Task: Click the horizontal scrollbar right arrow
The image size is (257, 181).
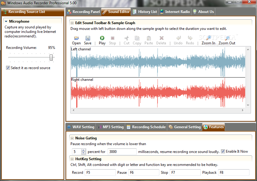Action: click(x=243, y=110)
